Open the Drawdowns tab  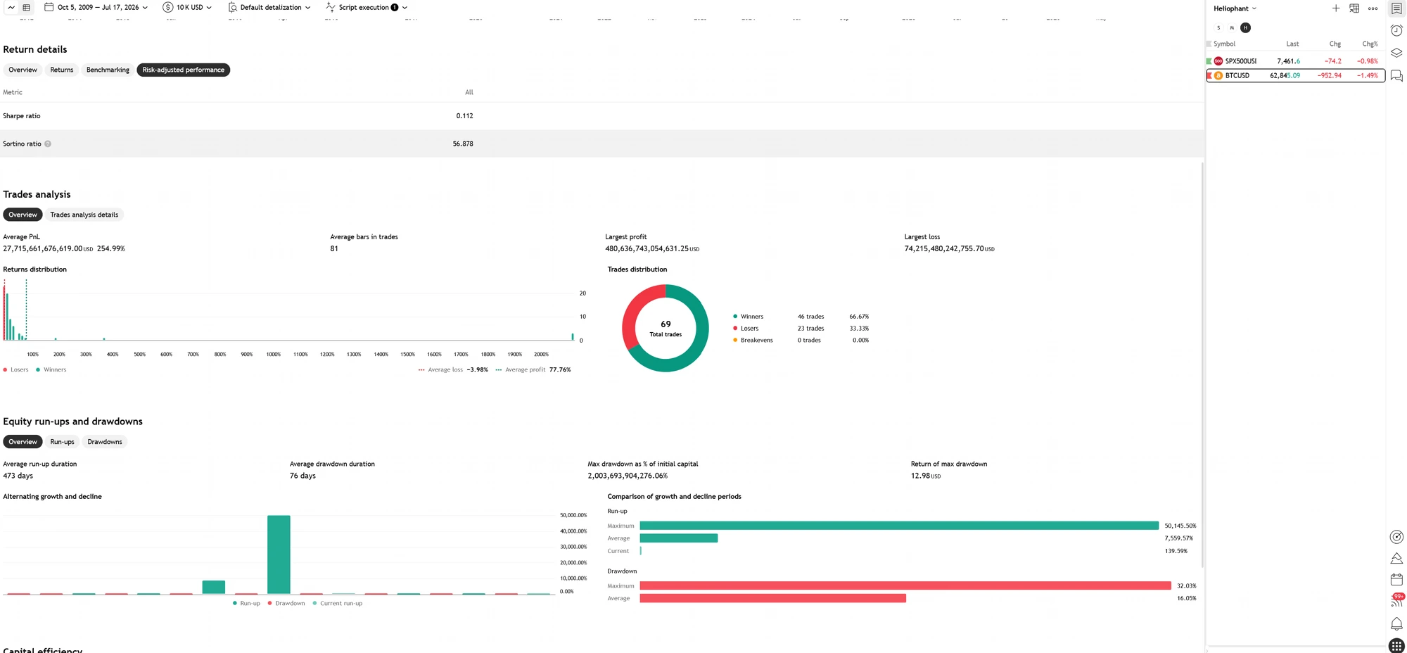105,442
